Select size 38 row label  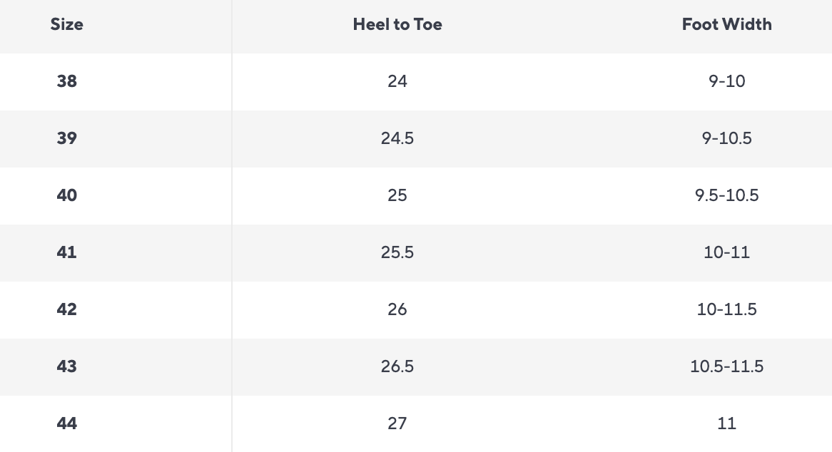(x=66, y=81)
